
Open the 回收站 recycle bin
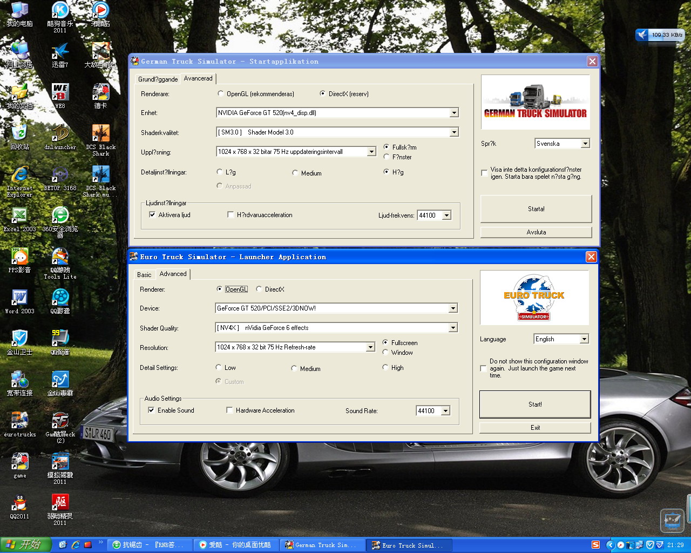click(19, 138)
